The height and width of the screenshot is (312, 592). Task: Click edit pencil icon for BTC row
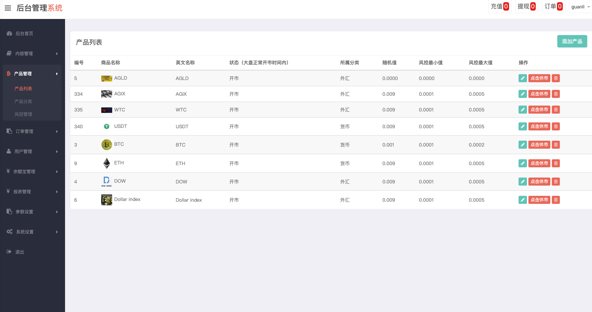523,145
